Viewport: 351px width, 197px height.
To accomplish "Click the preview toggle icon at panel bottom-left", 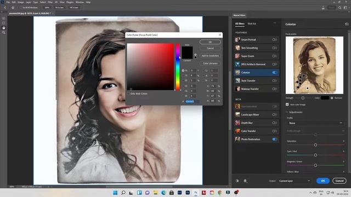I will [x=237, y=181].
